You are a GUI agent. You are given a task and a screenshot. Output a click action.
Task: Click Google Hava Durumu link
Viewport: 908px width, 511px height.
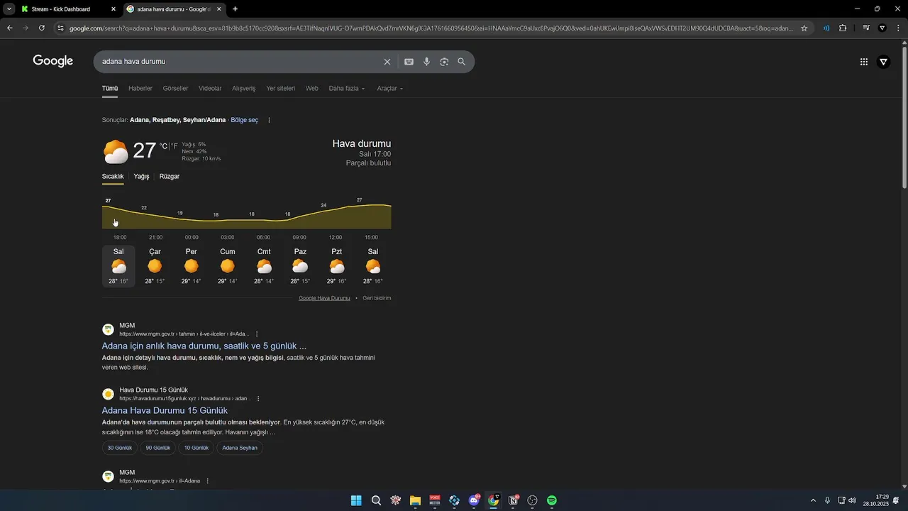[324, 298]
